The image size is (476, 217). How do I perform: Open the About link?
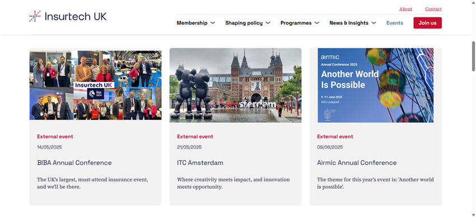tap(405, 9)
